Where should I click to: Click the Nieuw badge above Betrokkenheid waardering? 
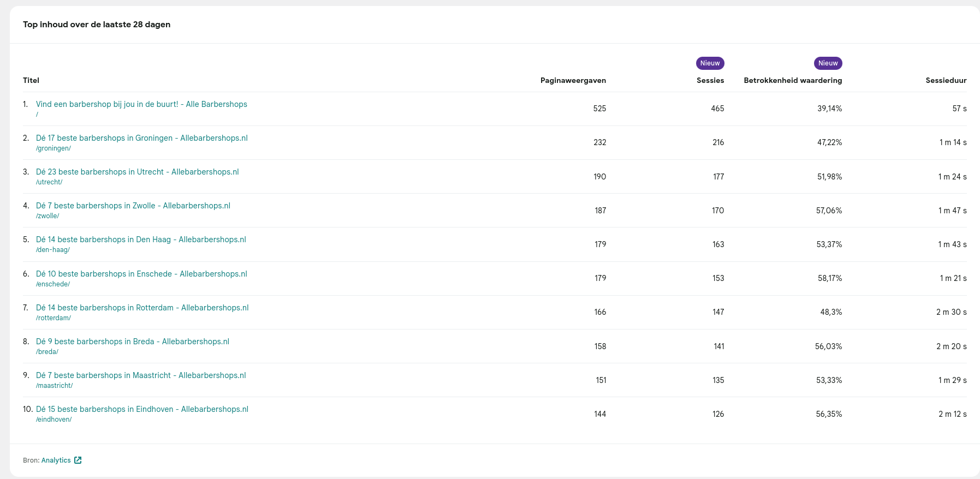point(828,63)
